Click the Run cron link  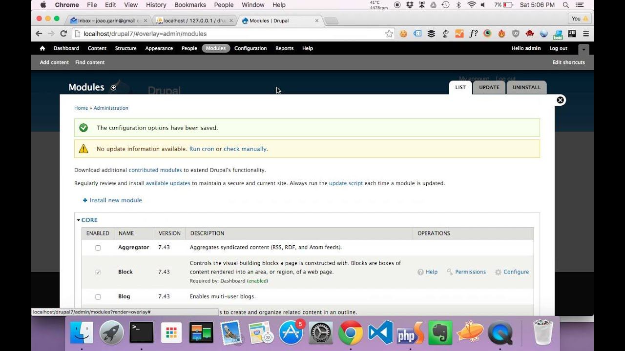tap(202, 149)
